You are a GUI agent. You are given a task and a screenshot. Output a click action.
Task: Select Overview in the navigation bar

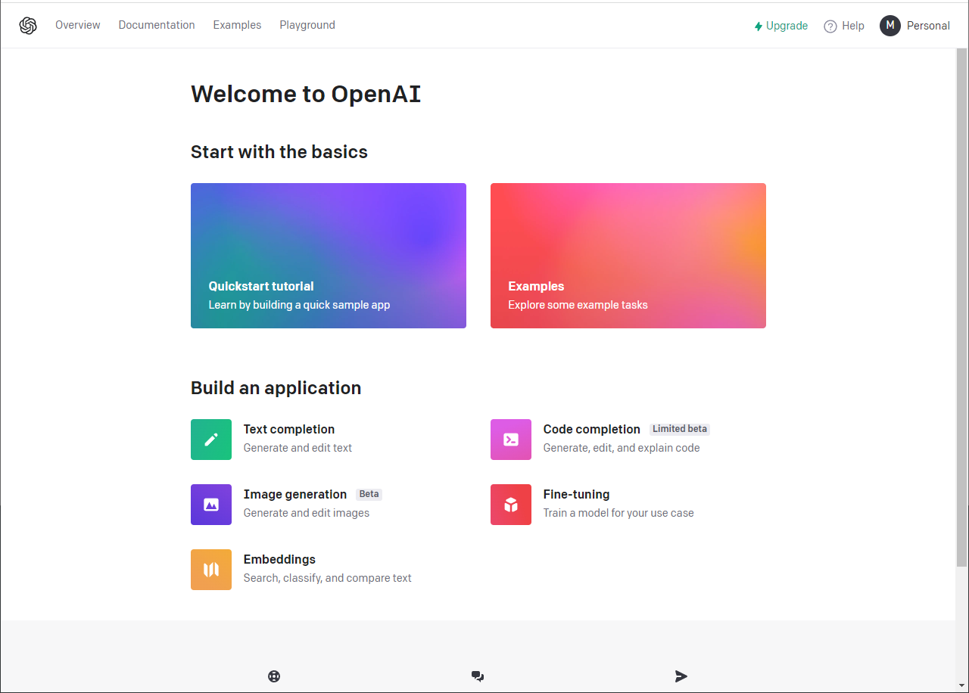pyautogui.click(x=77, y=24)
